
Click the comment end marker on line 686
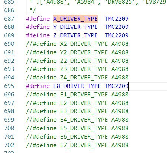[33, 10]
